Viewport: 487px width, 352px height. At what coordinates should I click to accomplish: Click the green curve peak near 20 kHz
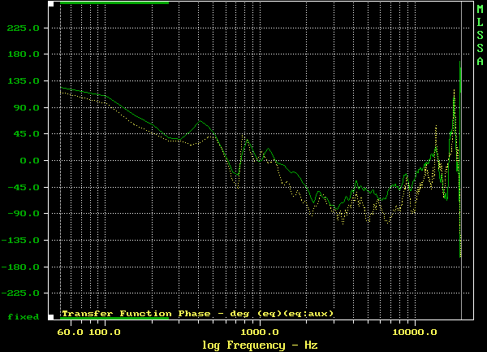point(460,63)
